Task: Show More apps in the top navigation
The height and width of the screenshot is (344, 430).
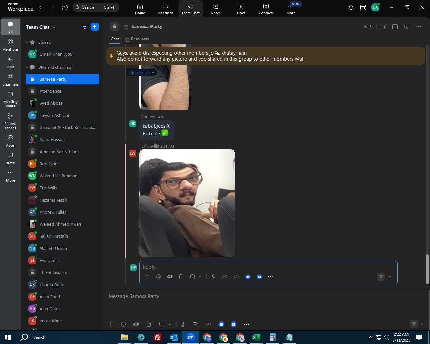Action: click(x=291, y=9)
